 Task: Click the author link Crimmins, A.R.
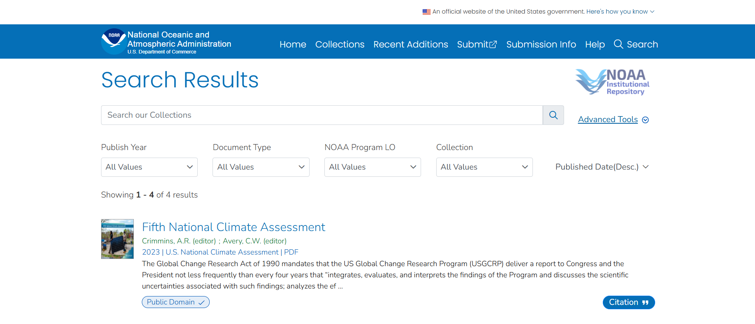[x=166, y=241]
